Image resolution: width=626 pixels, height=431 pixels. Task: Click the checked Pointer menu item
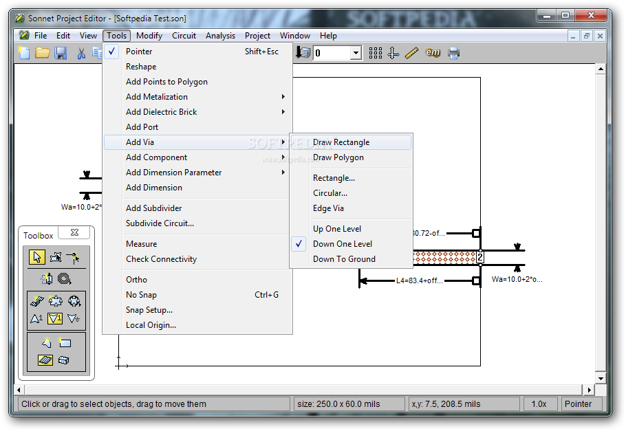197,52
